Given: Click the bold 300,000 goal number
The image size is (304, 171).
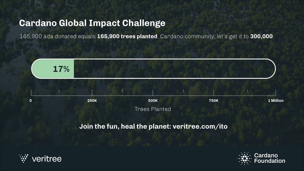Looking at the screenshot, I should [x=261, y=36].
